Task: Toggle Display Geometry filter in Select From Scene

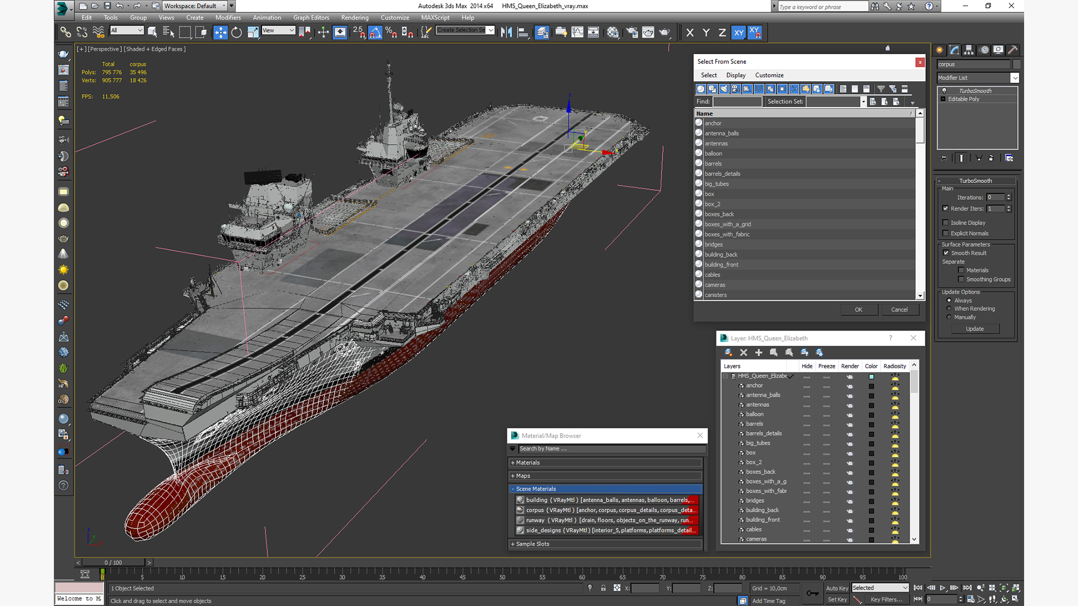Action: (x=701, y=89)
